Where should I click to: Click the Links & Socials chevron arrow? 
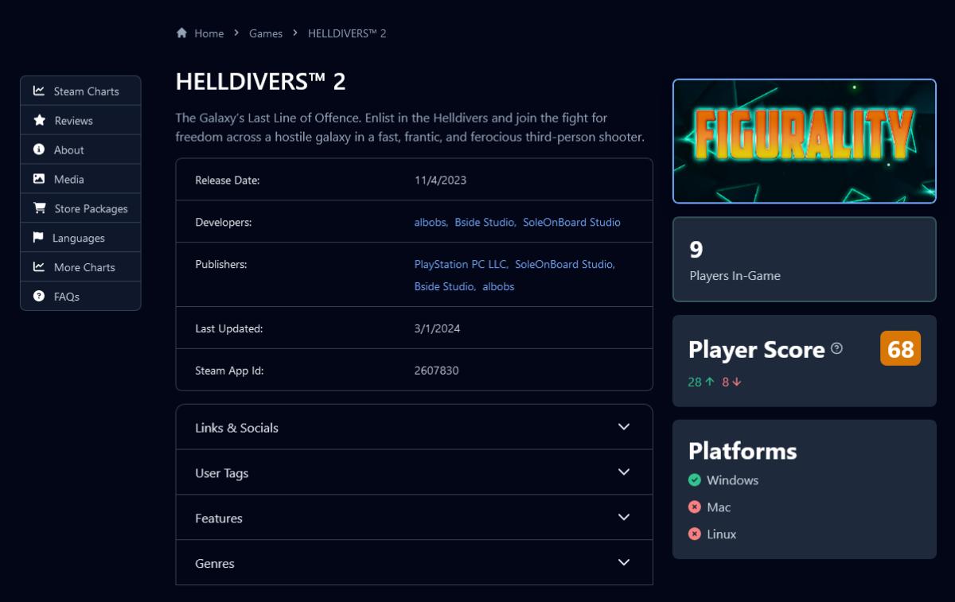coord(624,427)
